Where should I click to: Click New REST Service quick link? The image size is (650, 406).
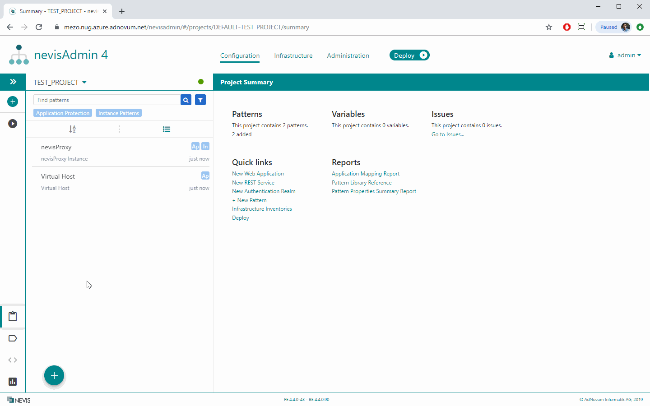253,183
